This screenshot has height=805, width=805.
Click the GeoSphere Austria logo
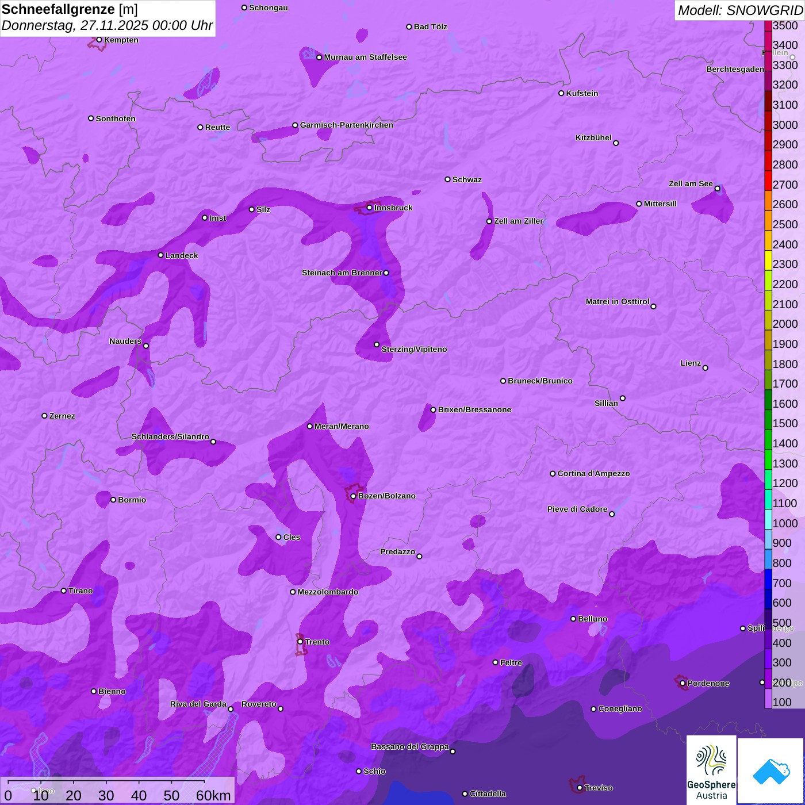(x=711, y=770)
